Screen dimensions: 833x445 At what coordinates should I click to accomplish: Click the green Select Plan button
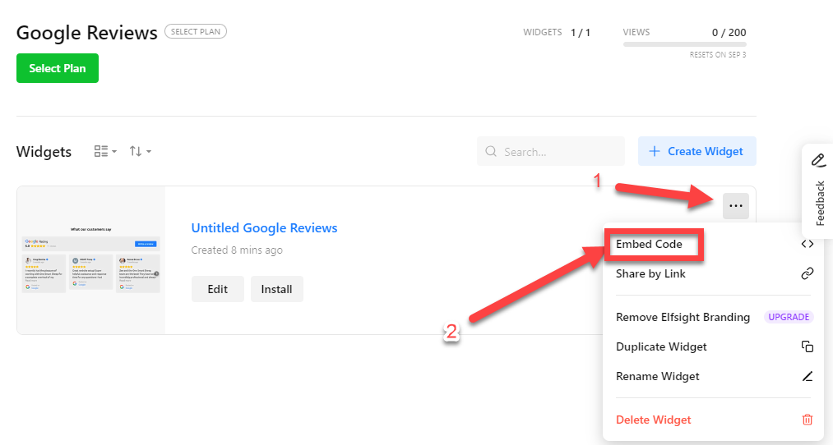tap(58, 68)
